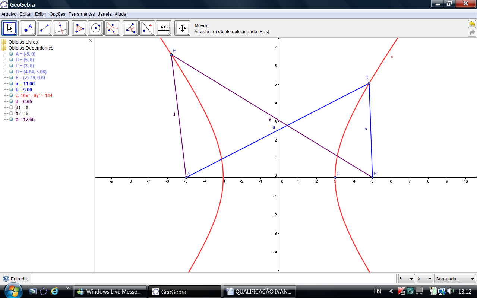Click the GeoGebra taskbar button
Image resolution: width=477 pixels, height=298 pixels.
point(185,291)
